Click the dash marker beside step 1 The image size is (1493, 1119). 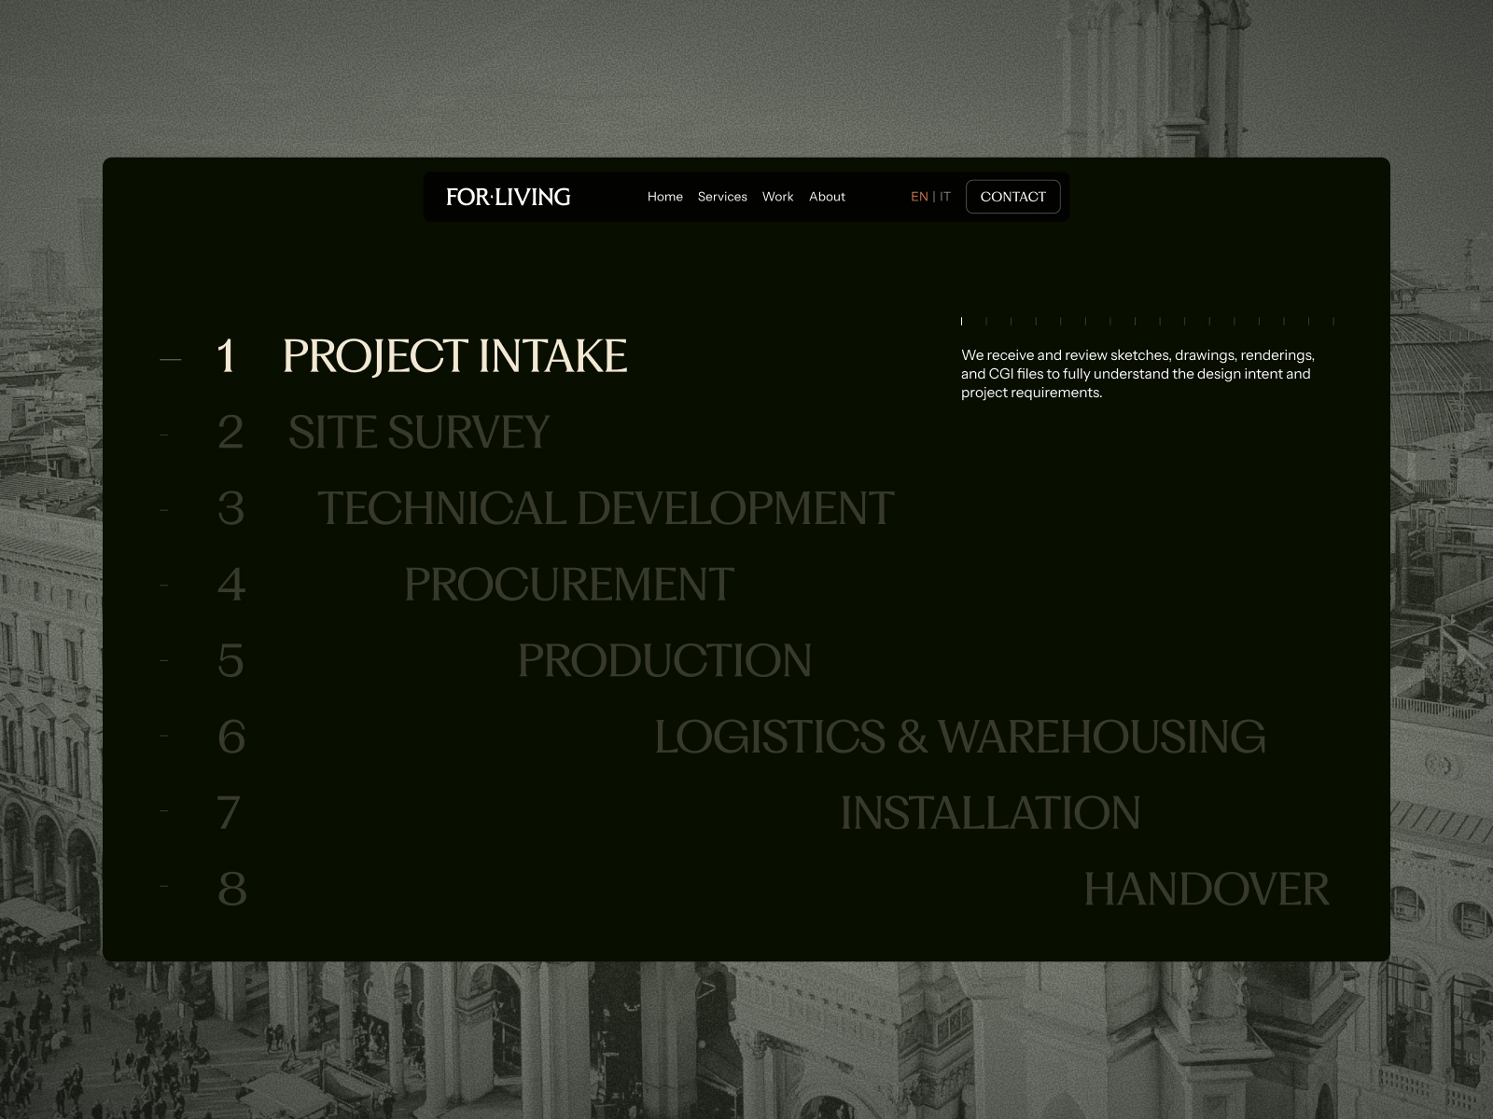click(x=170, y=357)
